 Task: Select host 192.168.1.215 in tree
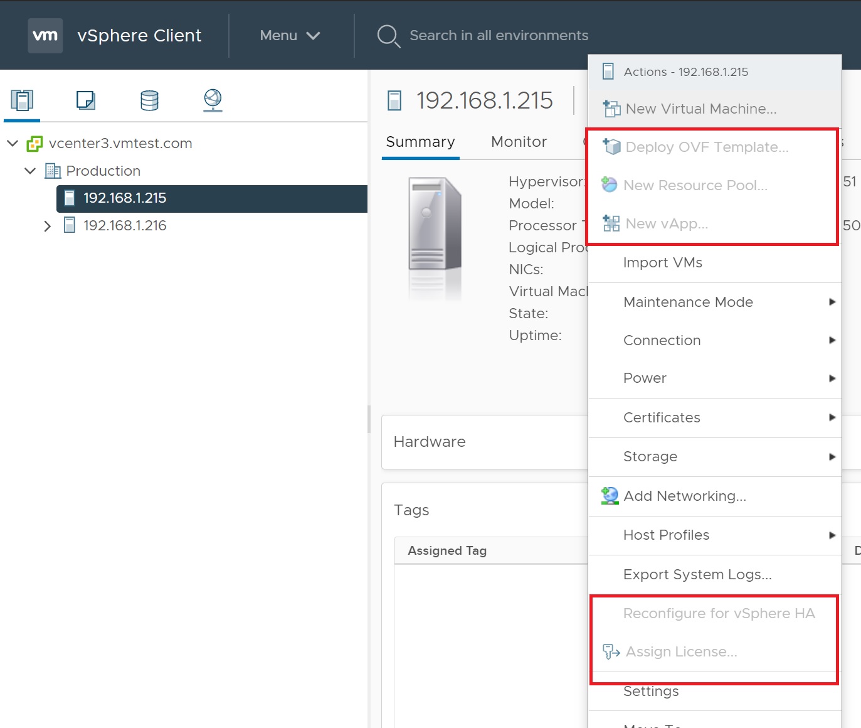click(x=212, y=198)
